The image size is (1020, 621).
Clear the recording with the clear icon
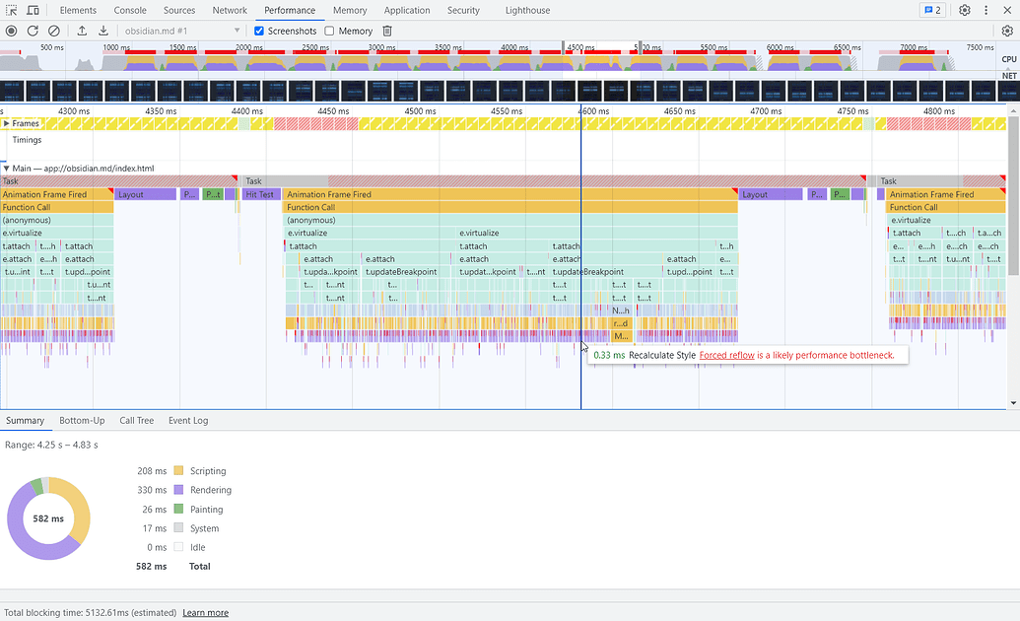pyautogui.click(x=54, y=31)
